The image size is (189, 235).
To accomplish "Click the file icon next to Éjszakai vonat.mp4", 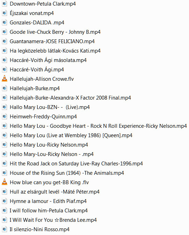I will (x=5, y=13).
